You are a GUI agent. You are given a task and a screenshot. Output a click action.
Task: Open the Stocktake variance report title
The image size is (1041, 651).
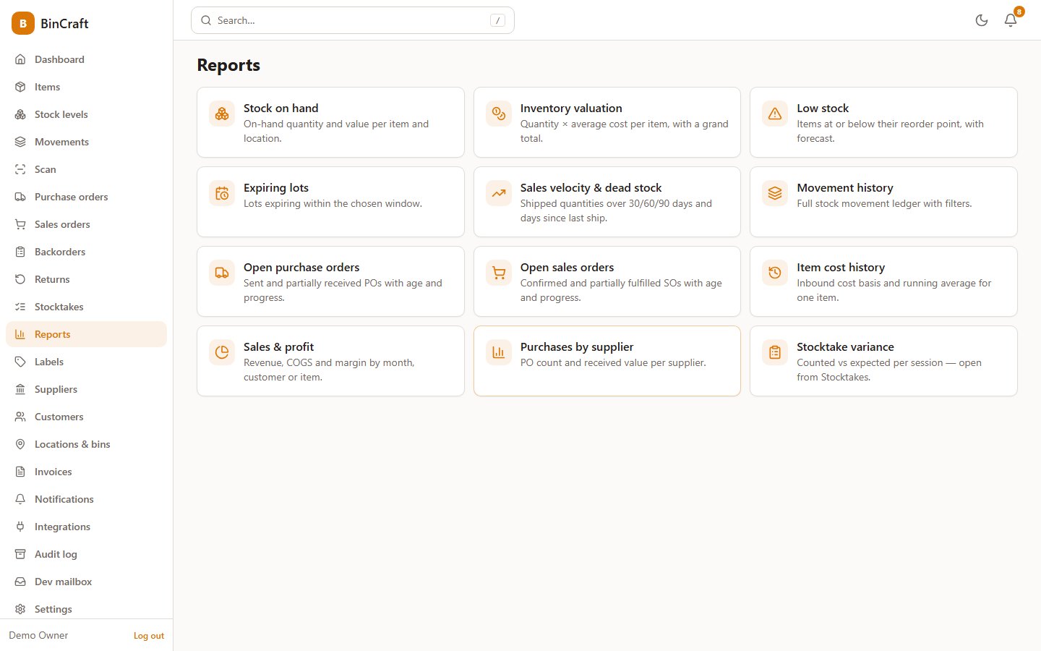click(845, 347)
